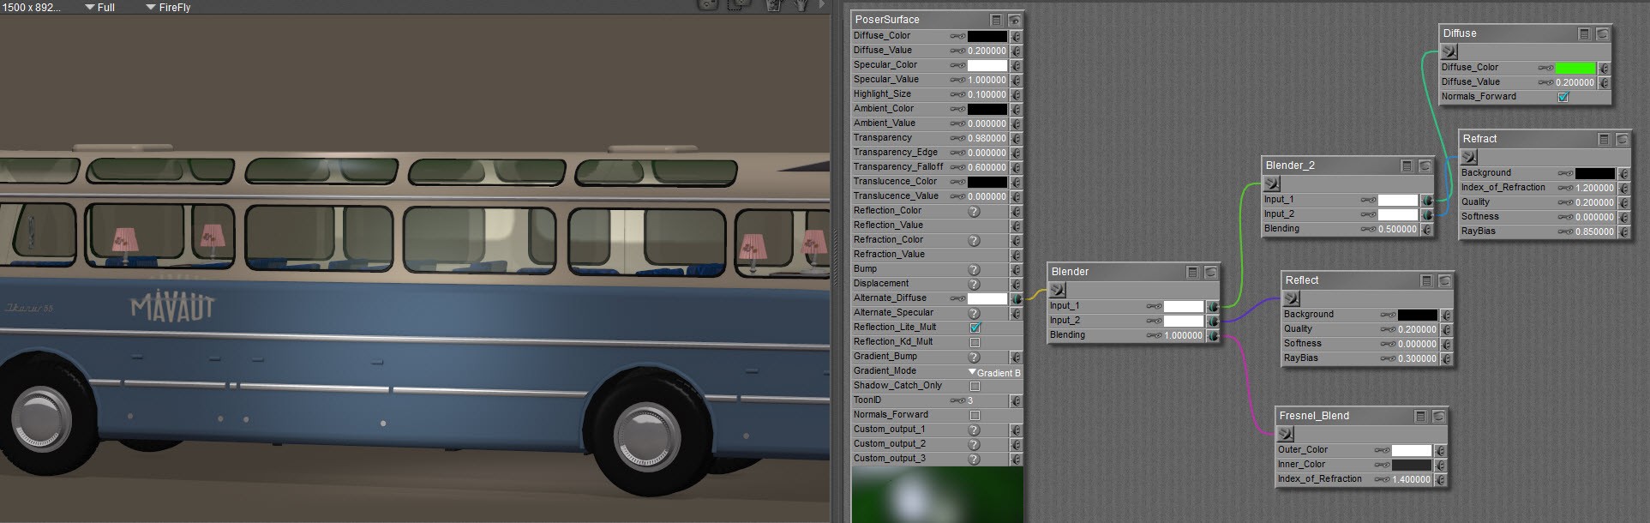
Task: Click the hand icon in render toolbar
Action: click(x=801, y=5)
